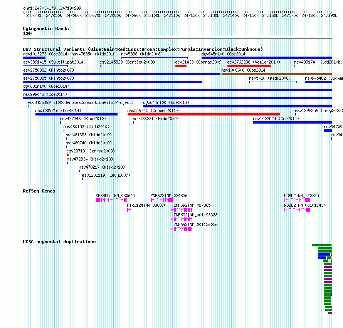
Task: Select the nsv480153 (Kidd2010) label
Action: 86,127
